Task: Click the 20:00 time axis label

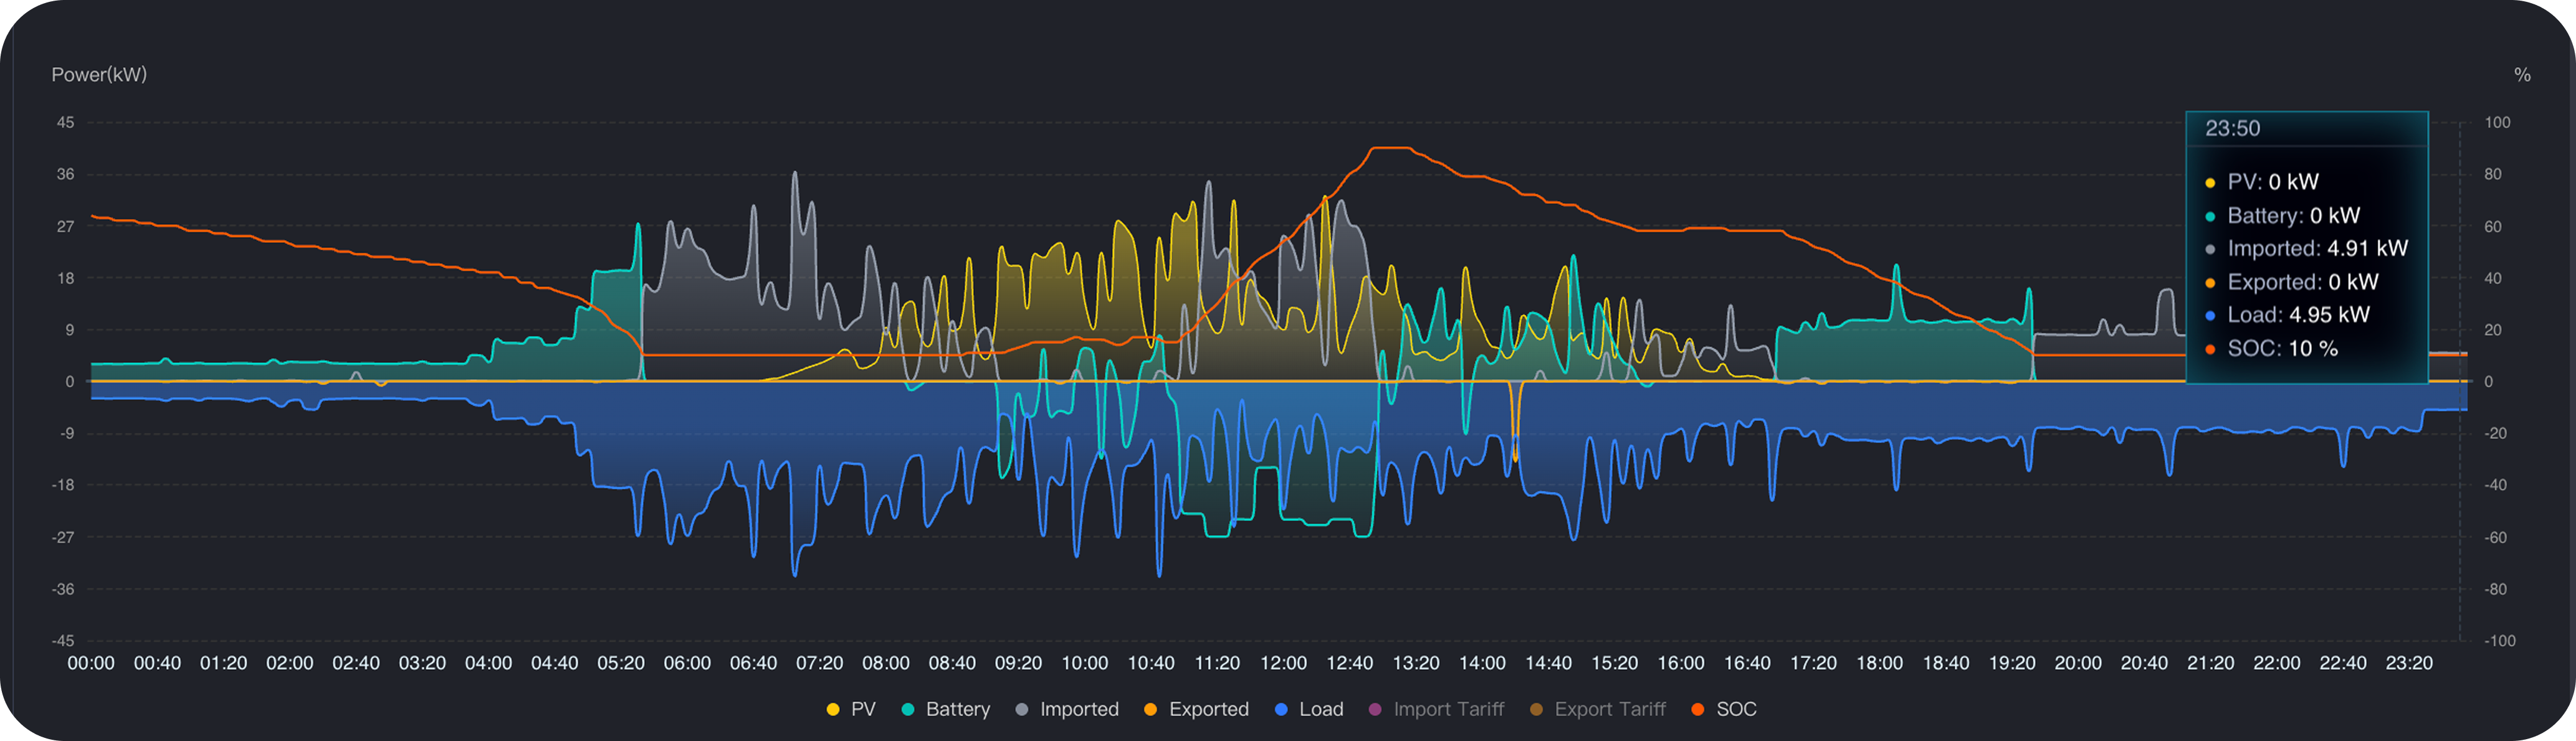Action: pos(2077,663)
